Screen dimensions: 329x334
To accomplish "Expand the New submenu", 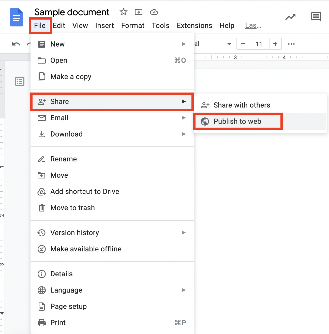I will (112, 44).
